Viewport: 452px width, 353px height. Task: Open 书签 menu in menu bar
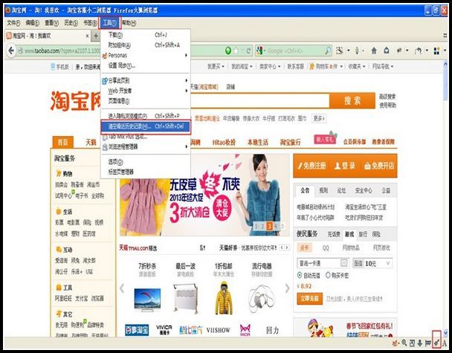(x=90, y=23)
